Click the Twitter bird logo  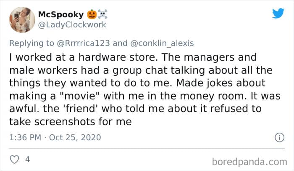[278, 13]
